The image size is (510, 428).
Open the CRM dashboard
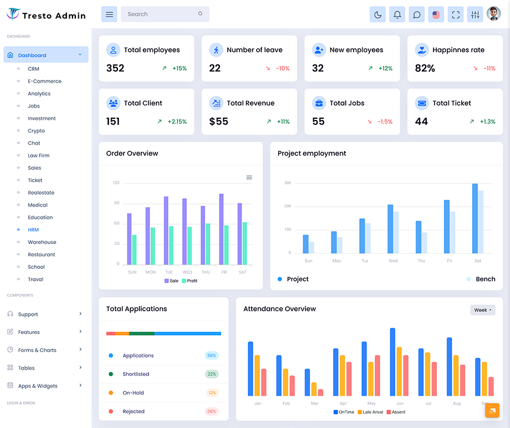click(33, 69)
